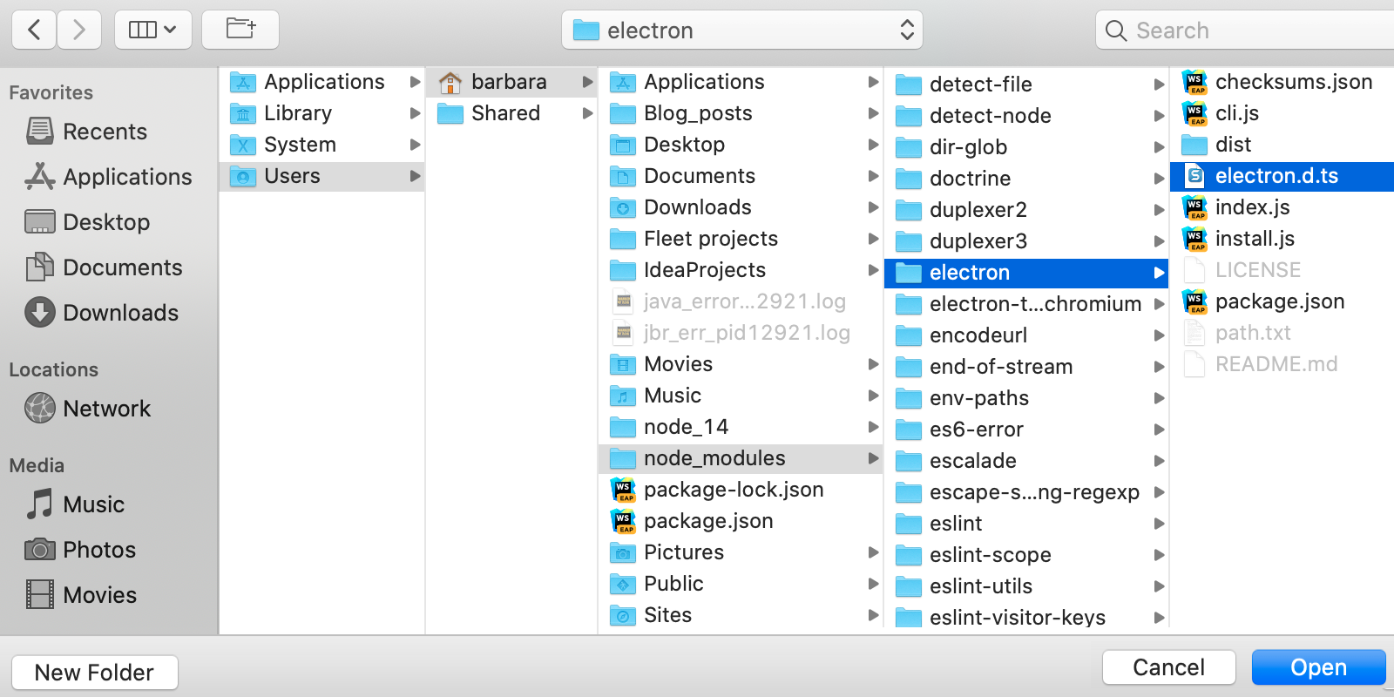
Task: Select the node_14 folder
Action: (741, 427)
